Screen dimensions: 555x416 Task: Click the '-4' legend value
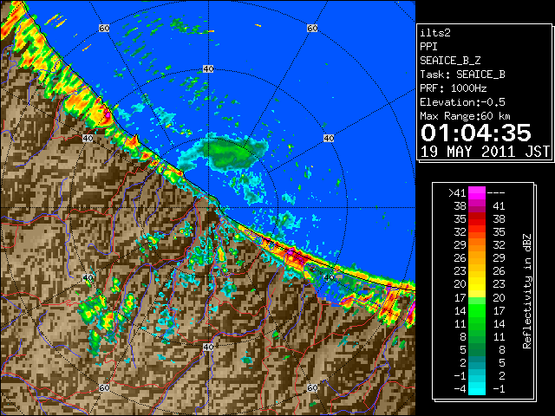(x=460, y=389)
